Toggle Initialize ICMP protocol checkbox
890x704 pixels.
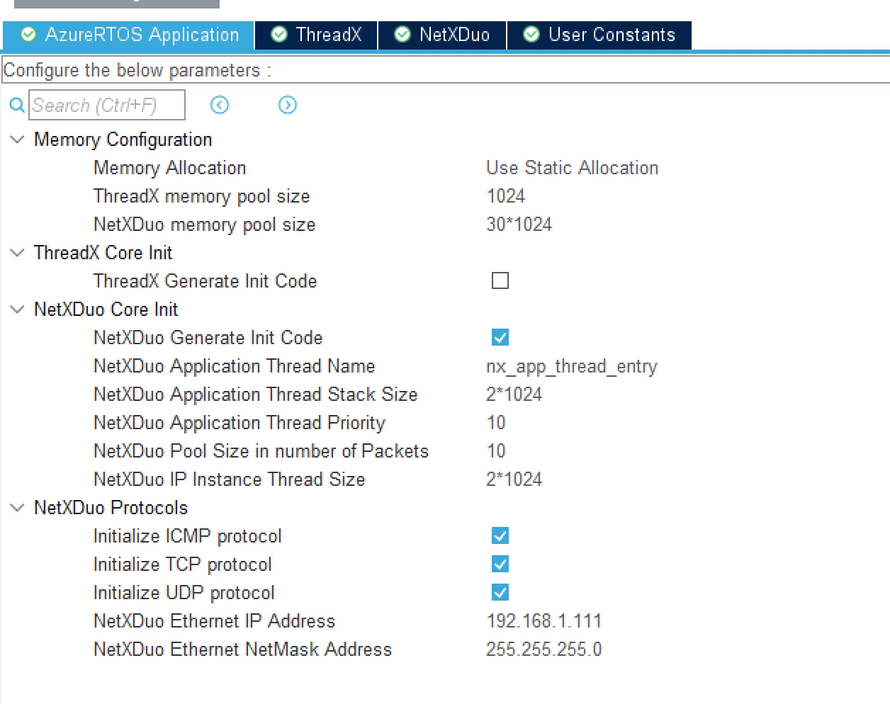[500, 535]
